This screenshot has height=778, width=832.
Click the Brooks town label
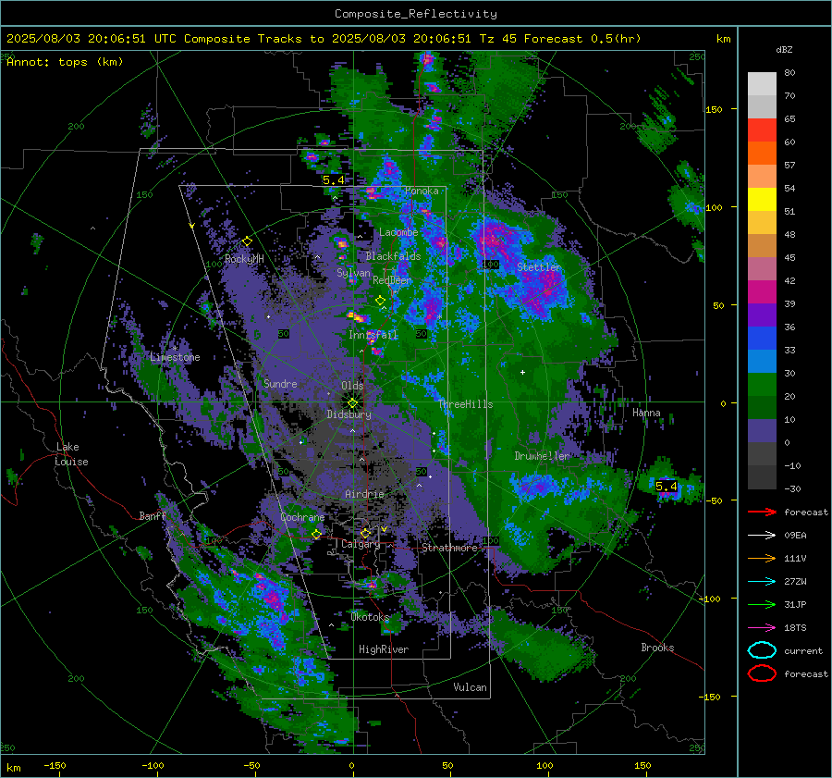tap(657, 648)
